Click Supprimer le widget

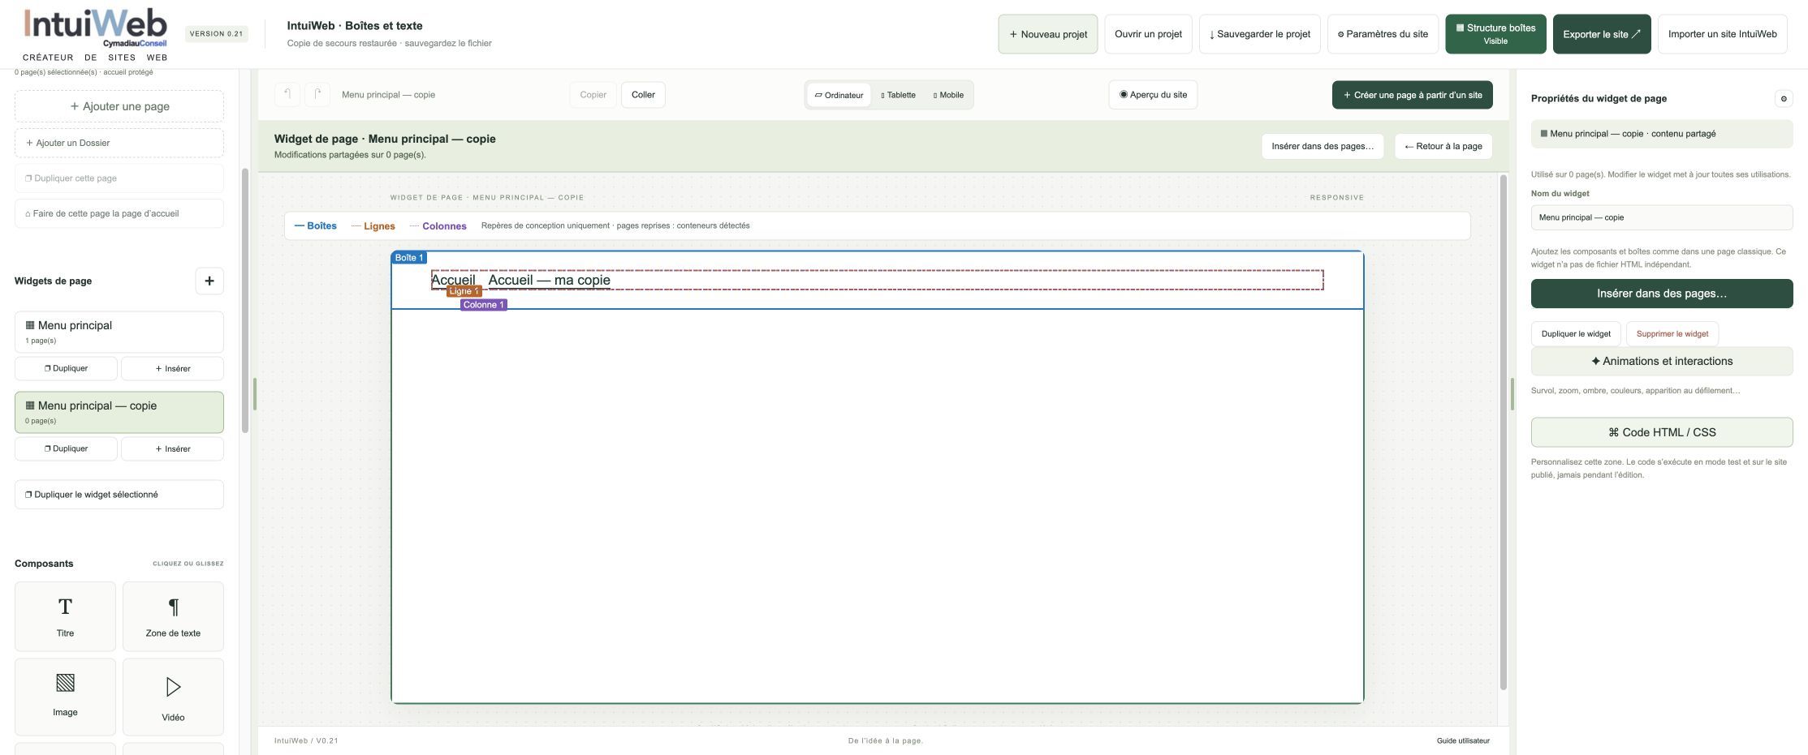click(x=1672, y=334)
